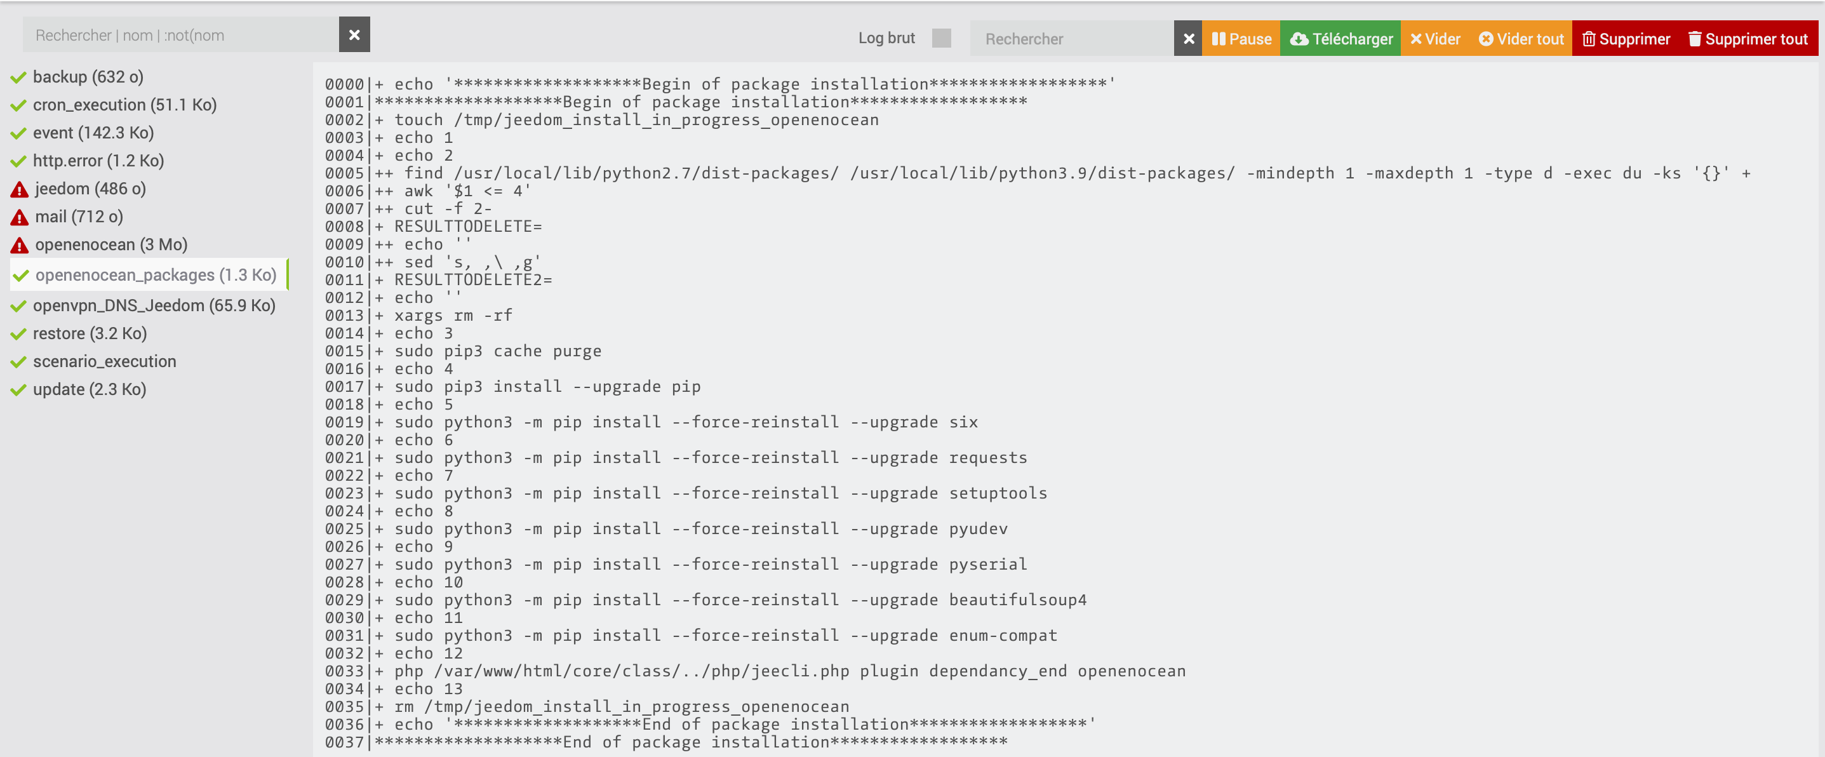
Task: Click the warning icon next to openenocean
Action: click(x=19, y=245)
